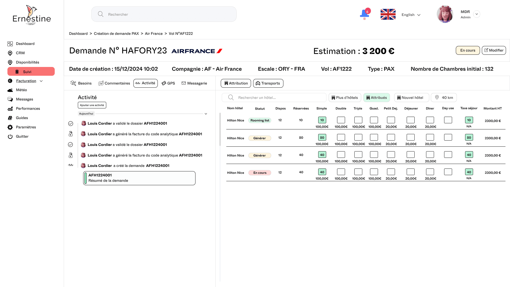
Task: Click the Paramètres gear icon
Action: (x=10, y=127)
